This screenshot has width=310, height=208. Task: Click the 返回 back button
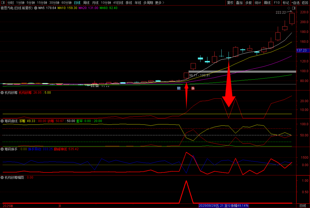tap(305, 3)
